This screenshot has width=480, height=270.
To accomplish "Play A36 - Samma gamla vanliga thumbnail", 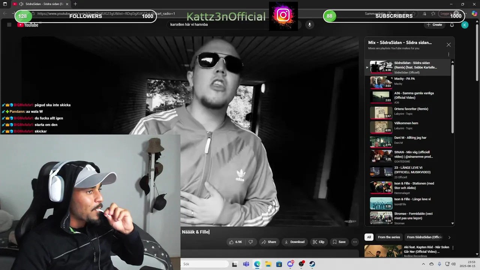I will click(381, 97).
